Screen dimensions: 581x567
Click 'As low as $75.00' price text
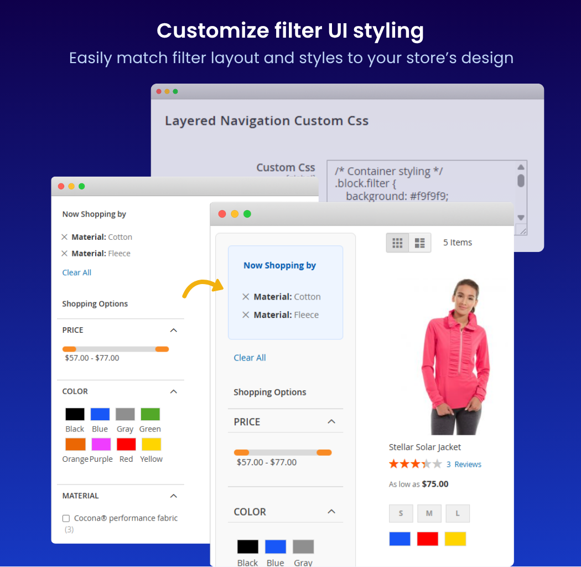coord(418,484)
